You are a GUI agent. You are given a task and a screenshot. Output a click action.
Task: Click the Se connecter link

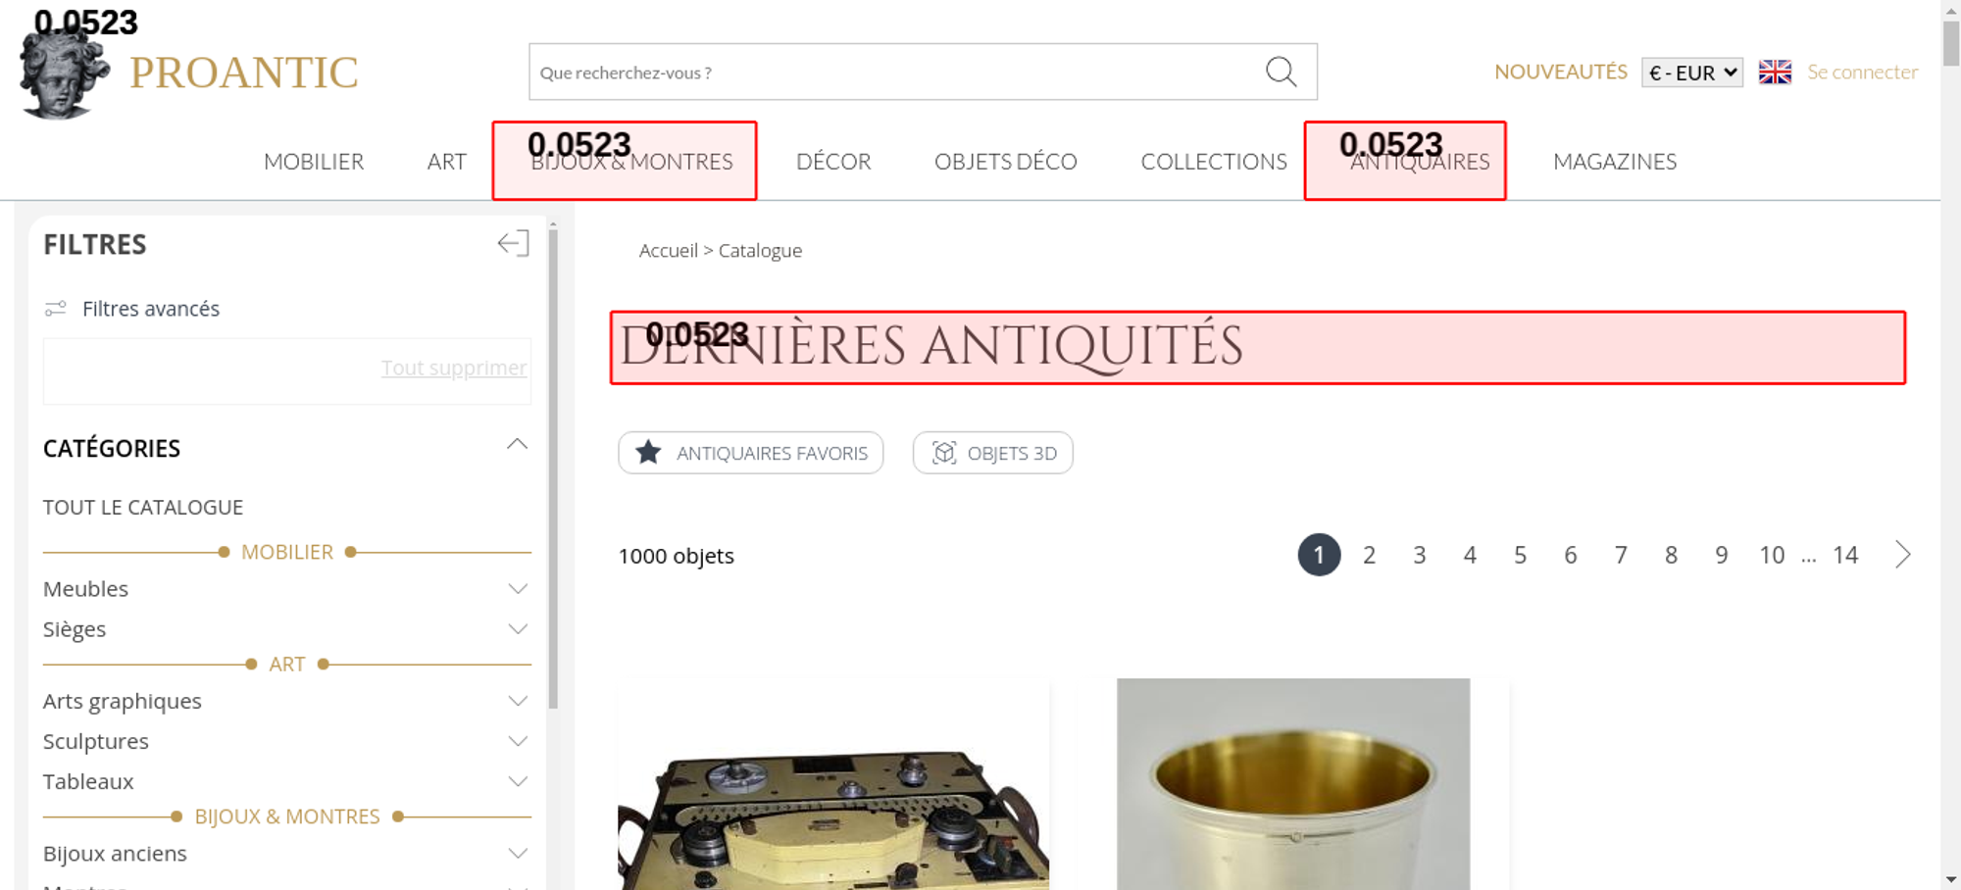coord(1863,73)
